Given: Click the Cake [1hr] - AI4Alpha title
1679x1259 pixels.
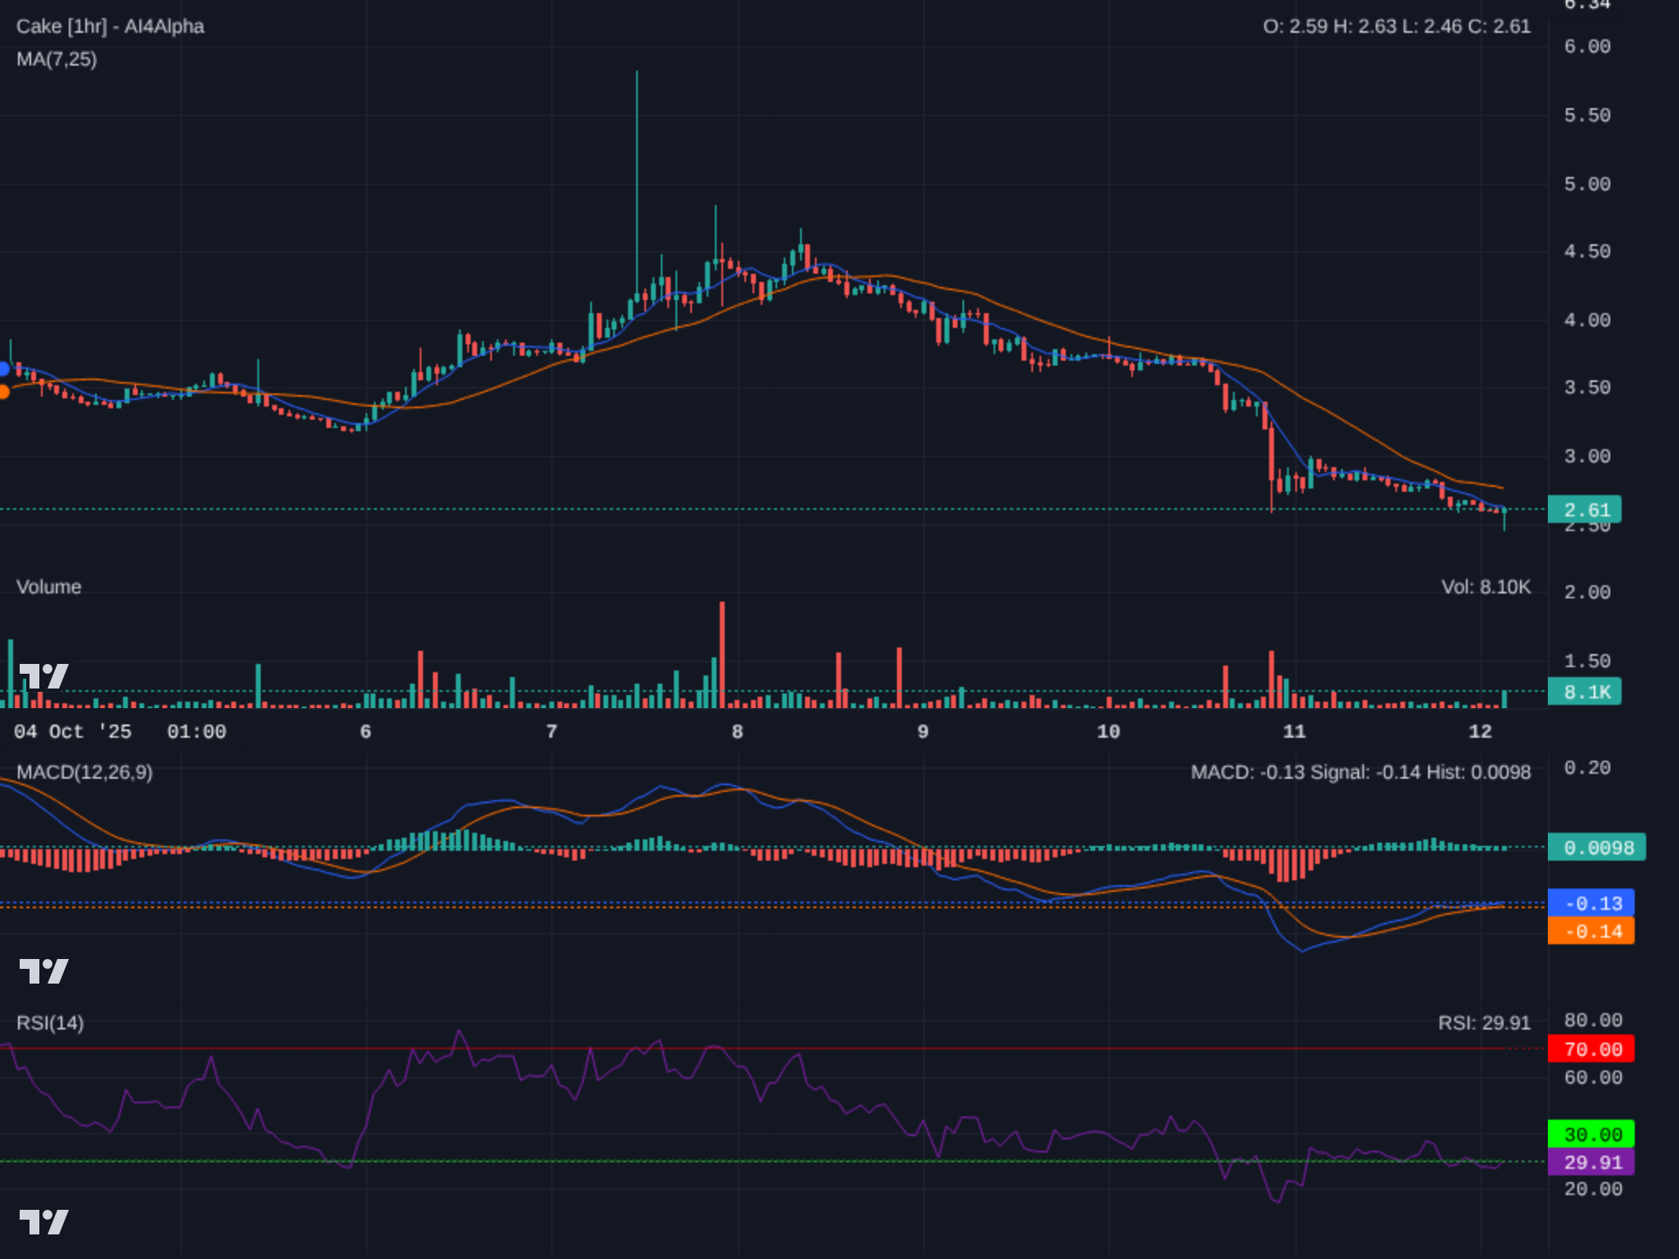Looking at the screenshot, I should coord(110,26).
